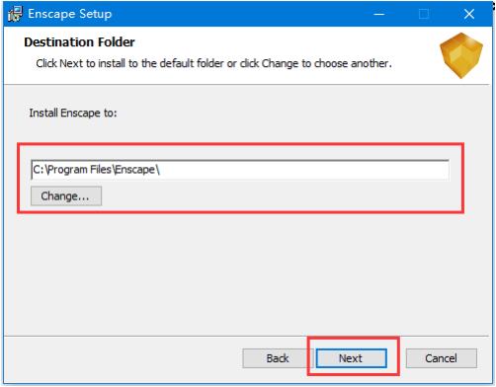
Task: Click the 'Install Enscape to:' label
Action: click(73, 113)
